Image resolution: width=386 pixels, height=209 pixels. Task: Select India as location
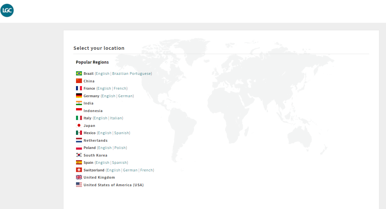pos(88,103)
